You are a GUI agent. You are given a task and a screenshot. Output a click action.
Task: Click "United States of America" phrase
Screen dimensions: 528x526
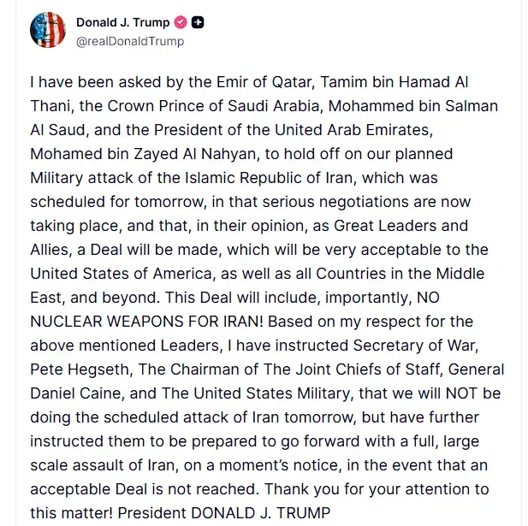(x=121, y=274)
